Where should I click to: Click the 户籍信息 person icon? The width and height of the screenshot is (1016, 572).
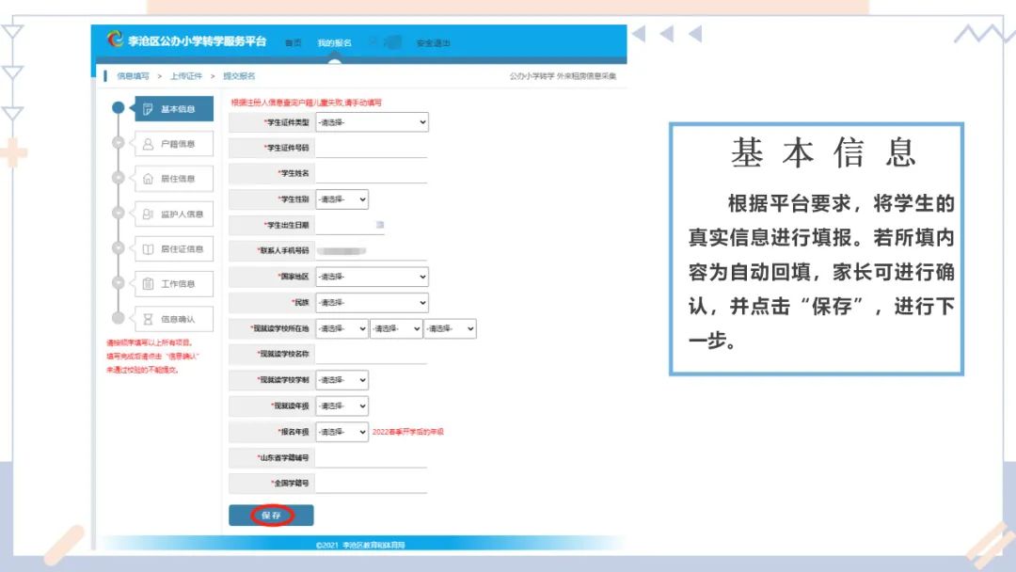pos(147,144)
